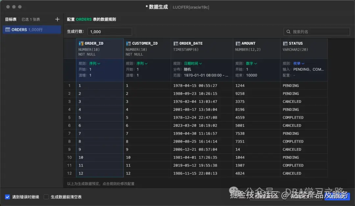
Task: Toggle the checkbox for truncating table before generation
Action: click(x=46, y=197)
